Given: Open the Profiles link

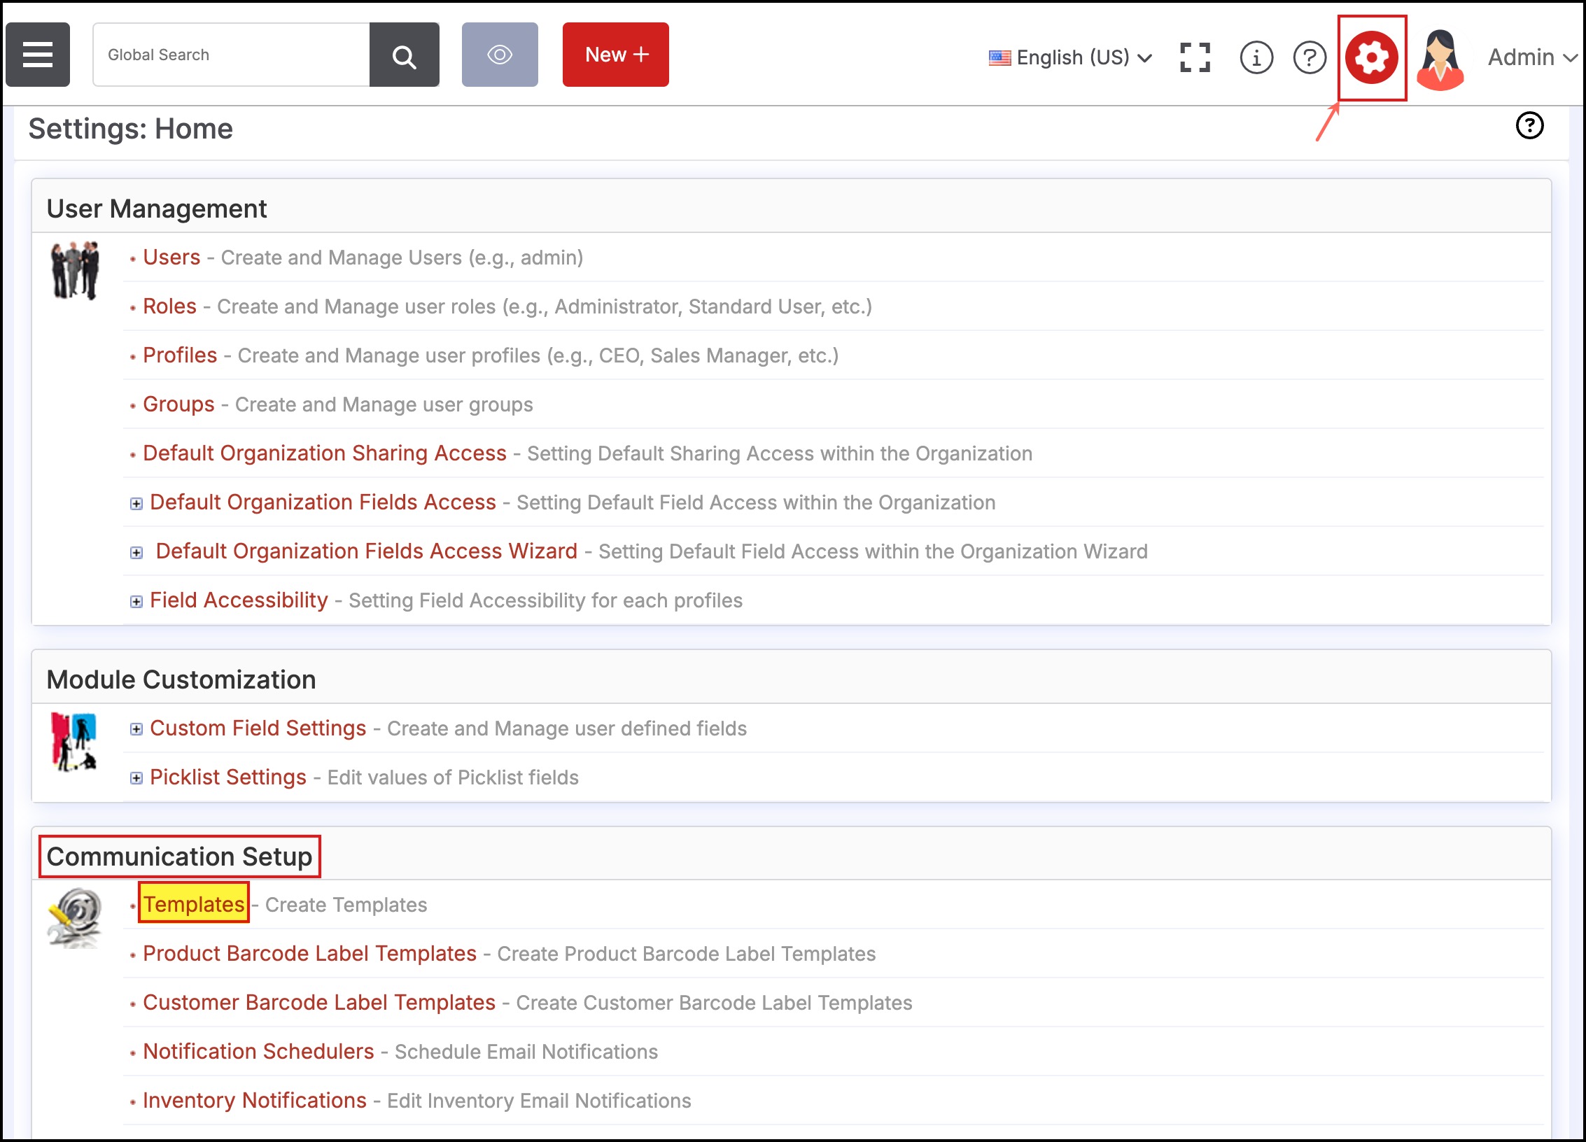Looking at the screenshot, I should (180, 355).
